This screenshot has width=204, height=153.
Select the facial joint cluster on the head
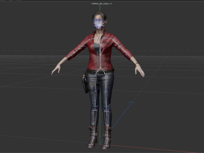click(99, 24)
